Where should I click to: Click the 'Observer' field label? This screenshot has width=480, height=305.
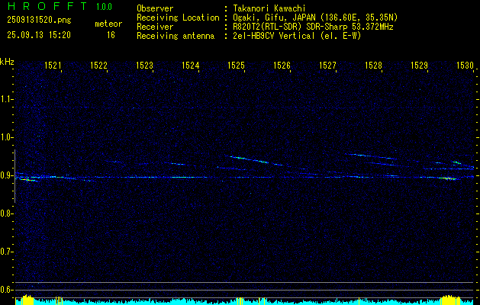point(155,8)
